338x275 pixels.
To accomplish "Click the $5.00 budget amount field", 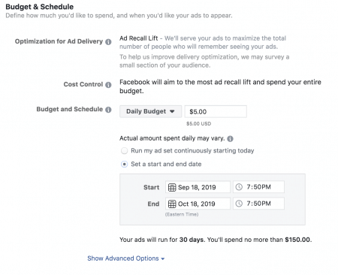I will pyautogui.click(x=216, y=112).
